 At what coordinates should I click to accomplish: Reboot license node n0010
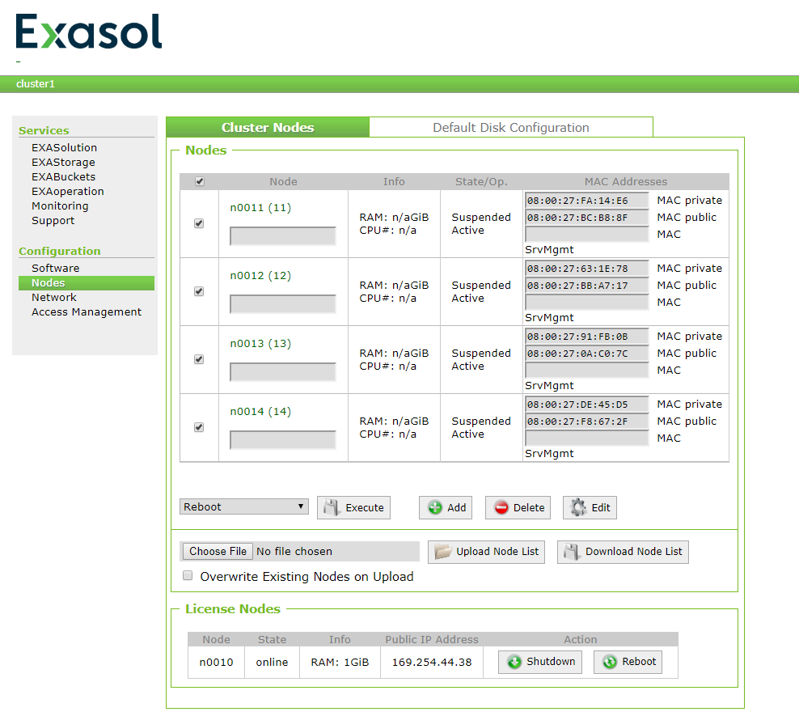pos(628,661)
